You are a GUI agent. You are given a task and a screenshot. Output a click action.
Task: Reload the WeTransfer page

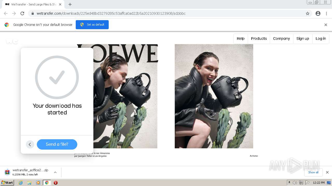tap(22, 13)
